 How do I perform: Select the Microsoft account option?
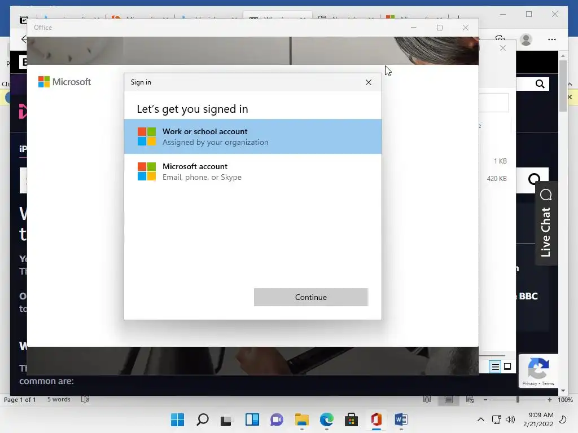pos(252,171)
